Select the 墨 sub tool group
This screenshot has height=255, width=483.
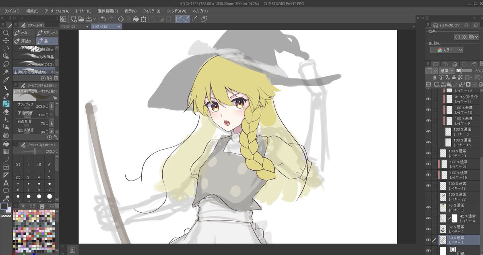pos(47,41)
